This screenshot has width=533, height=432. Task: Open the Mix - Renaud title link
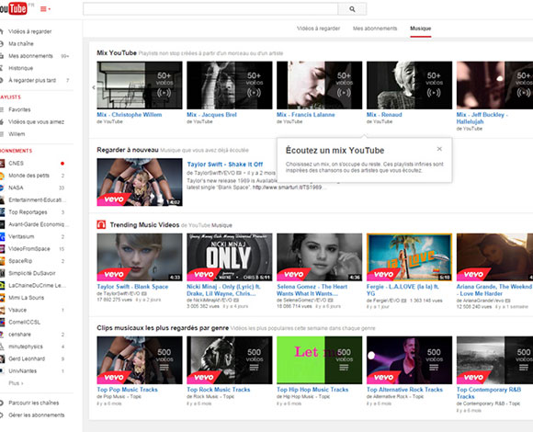[x=384, y=115]
